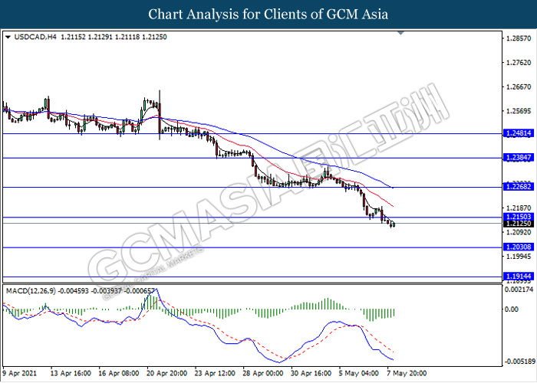Select the 7 May 20:00 time label

407,373
